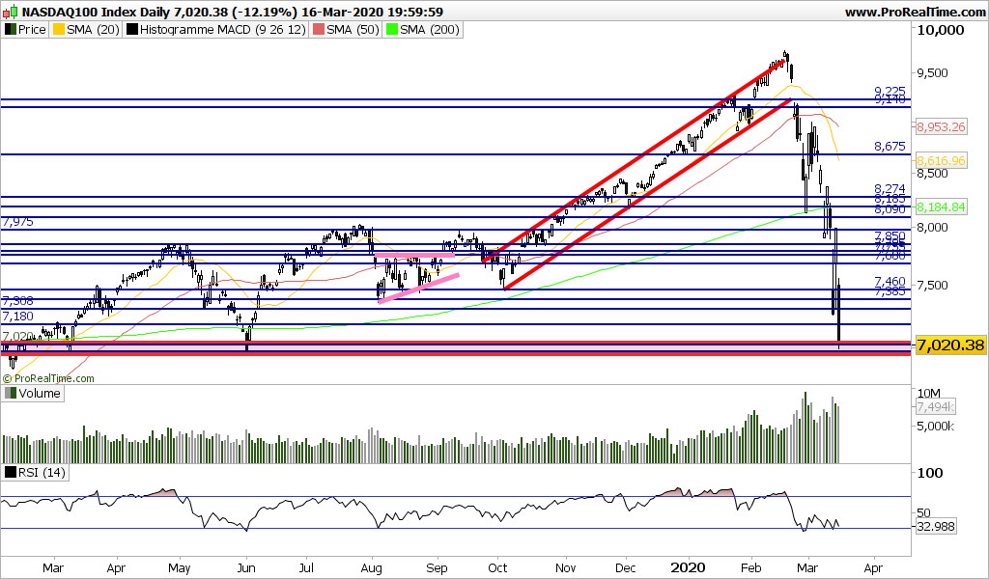Click the 2020 year label on time axis

pos(688,567)
